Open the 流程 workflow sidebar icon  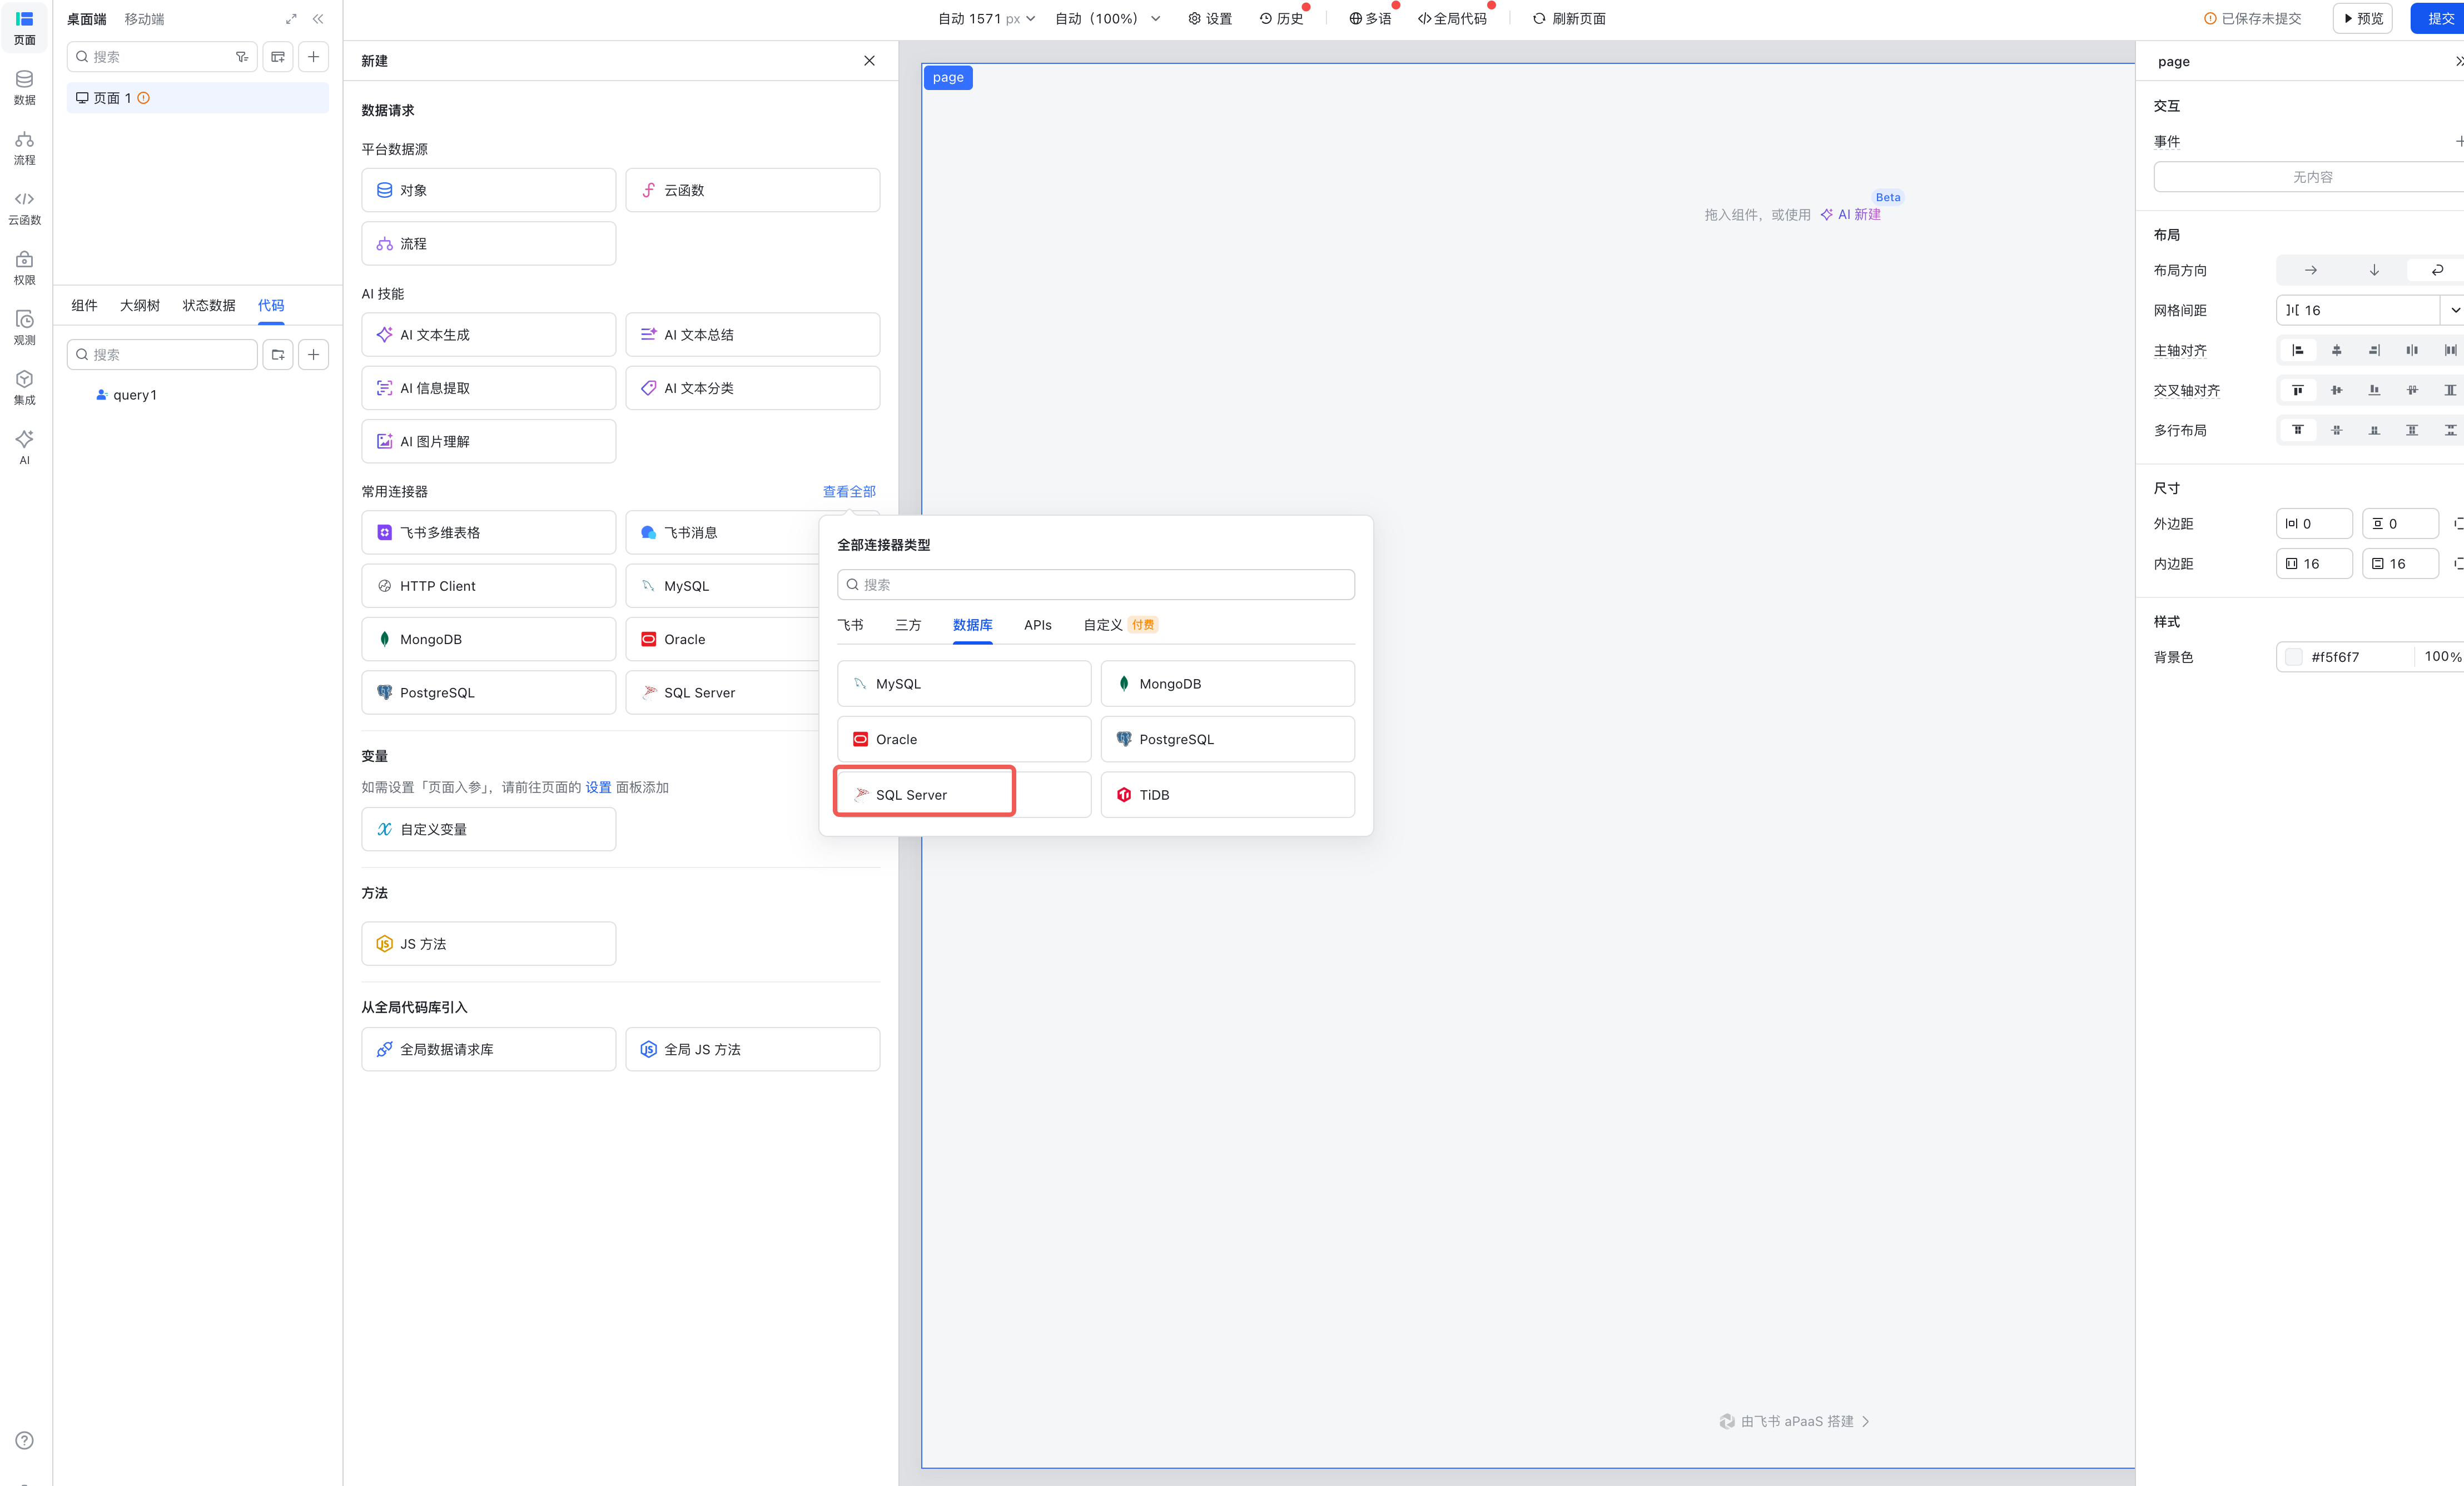(x=24, y=147)
